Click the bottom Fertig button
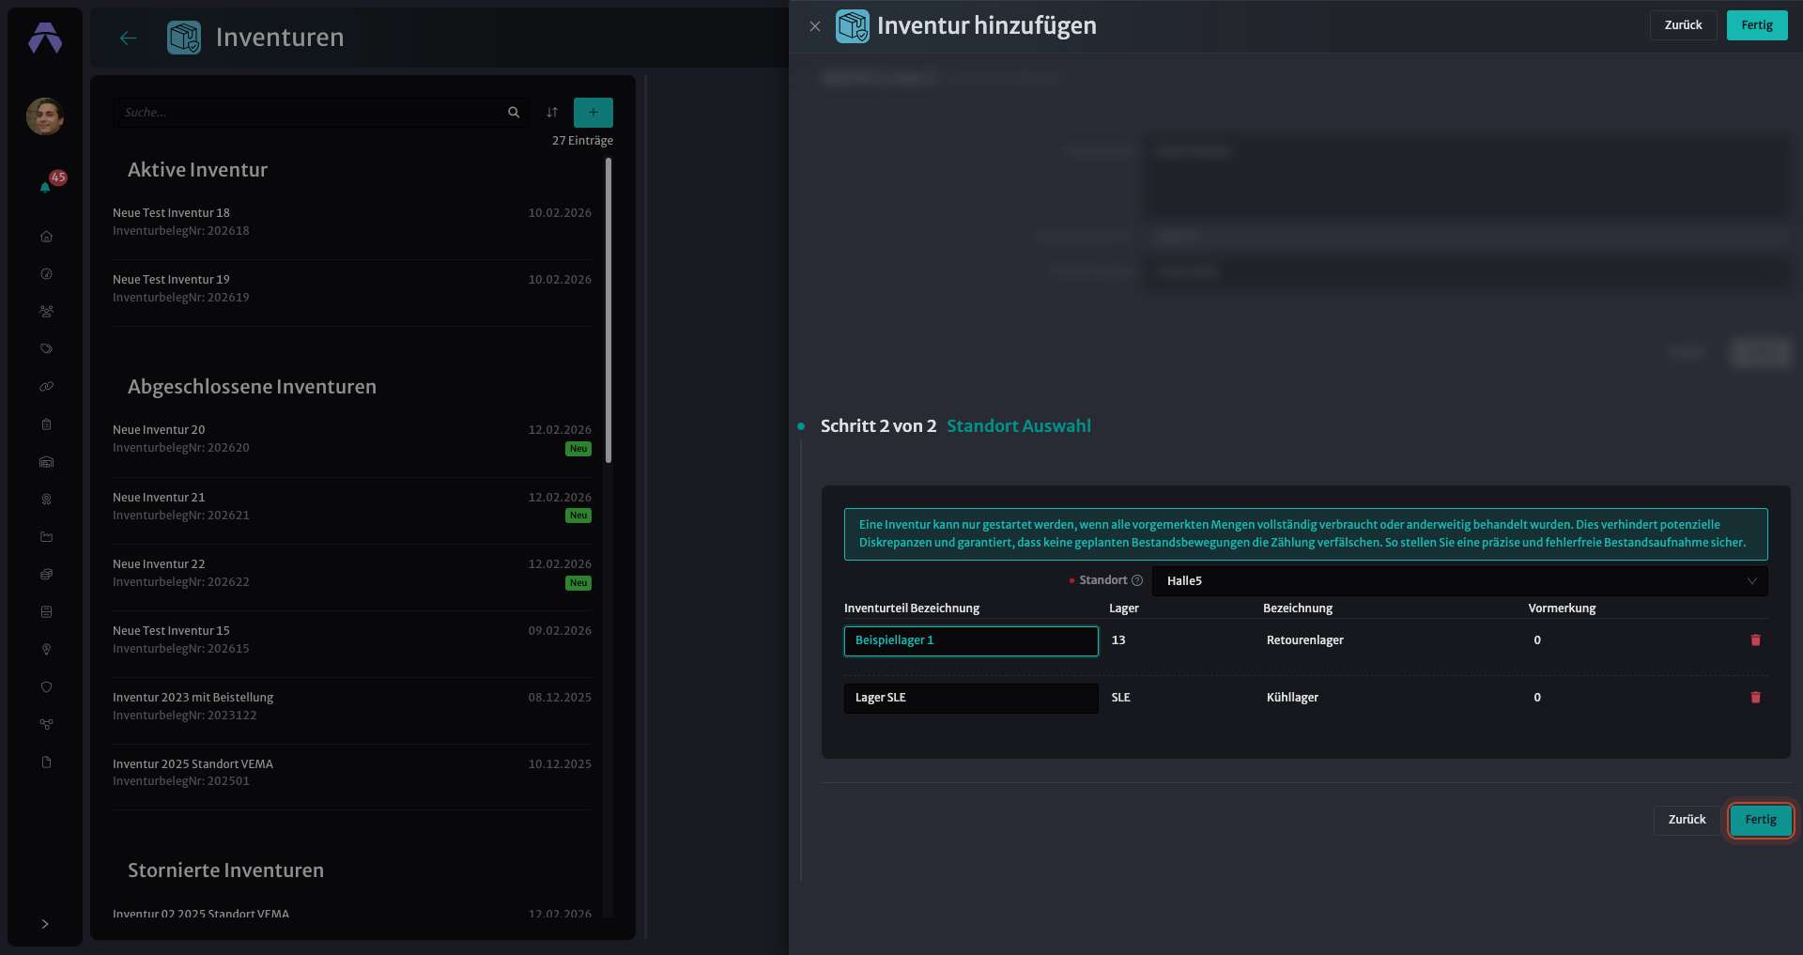 pos(1761,820)
